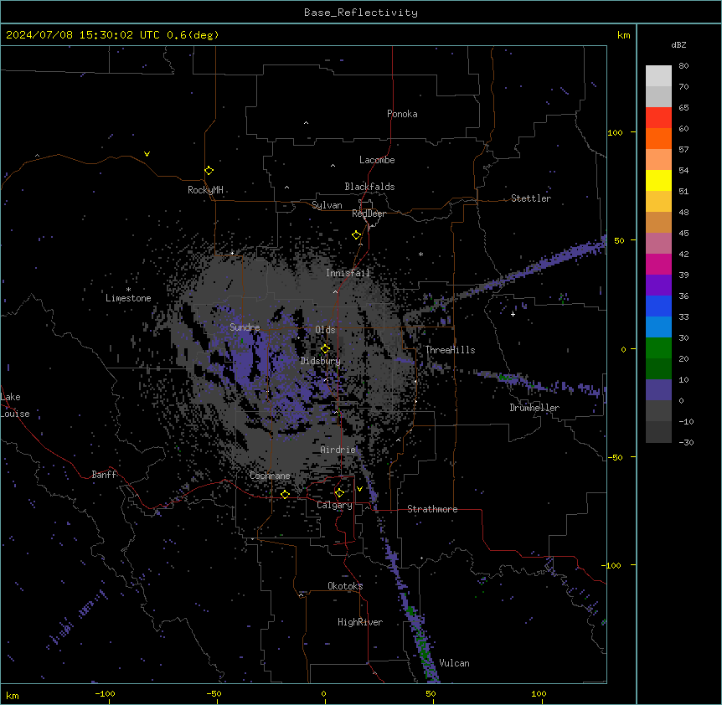Click the blue 36 dBZ legend swatch

[658, 306]
